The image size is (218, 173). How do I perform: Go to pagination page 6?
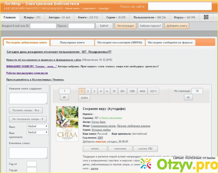pyautogui.click(x=107, y=91)
